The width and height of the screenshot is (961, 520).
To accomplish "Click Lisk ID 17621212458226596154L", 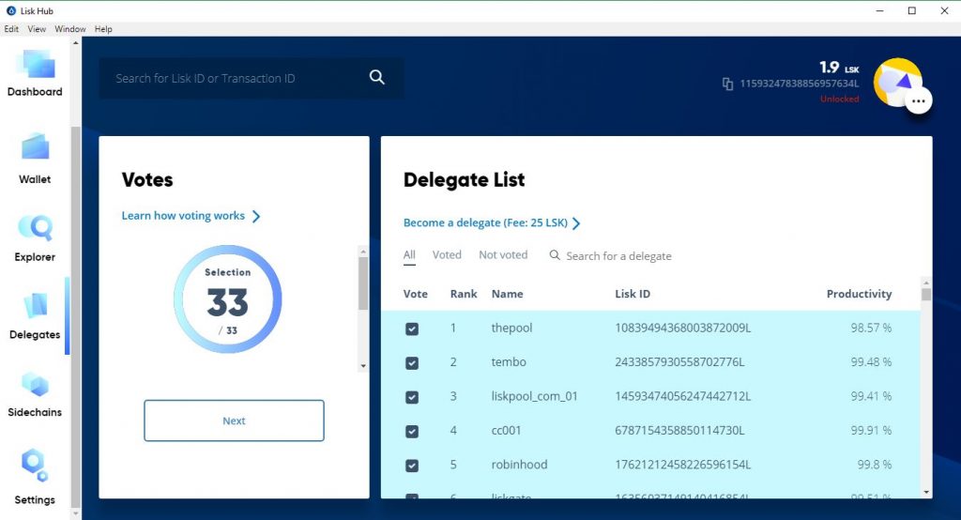I will pyautogui.click(x=683, y=465).
